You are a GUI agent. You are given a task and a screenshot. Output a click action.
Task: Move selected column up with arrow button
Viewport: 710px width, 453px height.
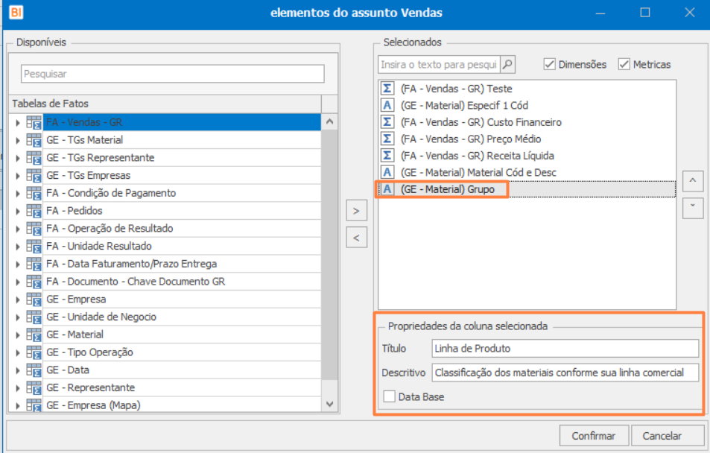click(693, 181)
